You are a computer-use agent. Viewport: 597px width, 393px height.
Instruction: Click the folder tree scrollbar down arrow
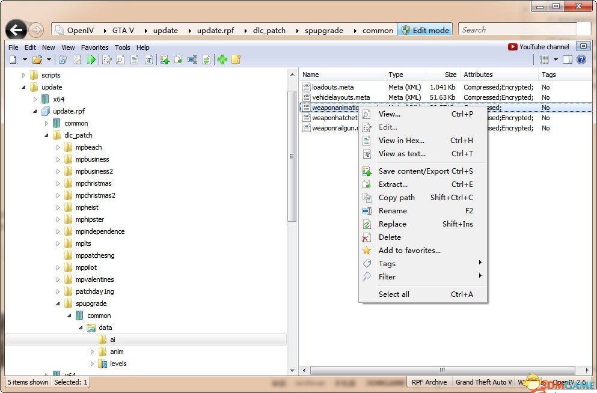point(292,370)
